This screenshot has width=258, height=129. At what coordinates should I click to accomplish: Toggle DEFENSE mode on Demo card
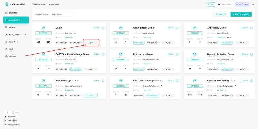(43, 33)
